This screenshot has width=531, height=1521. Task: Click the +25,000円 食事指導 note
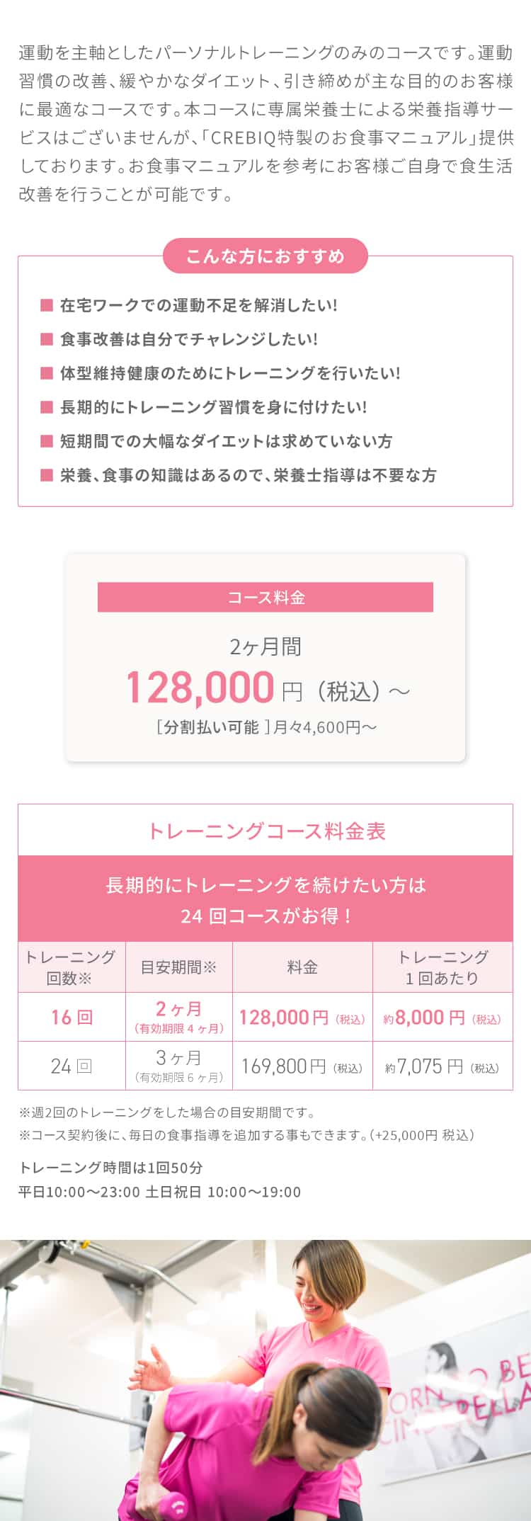pos(246,1134)
